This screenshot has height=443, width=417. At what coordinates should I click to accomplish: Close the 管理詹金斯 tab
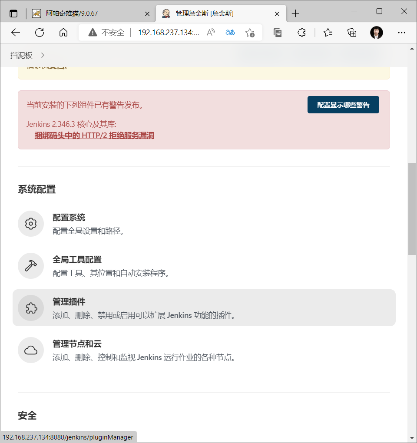coord(277,13)
